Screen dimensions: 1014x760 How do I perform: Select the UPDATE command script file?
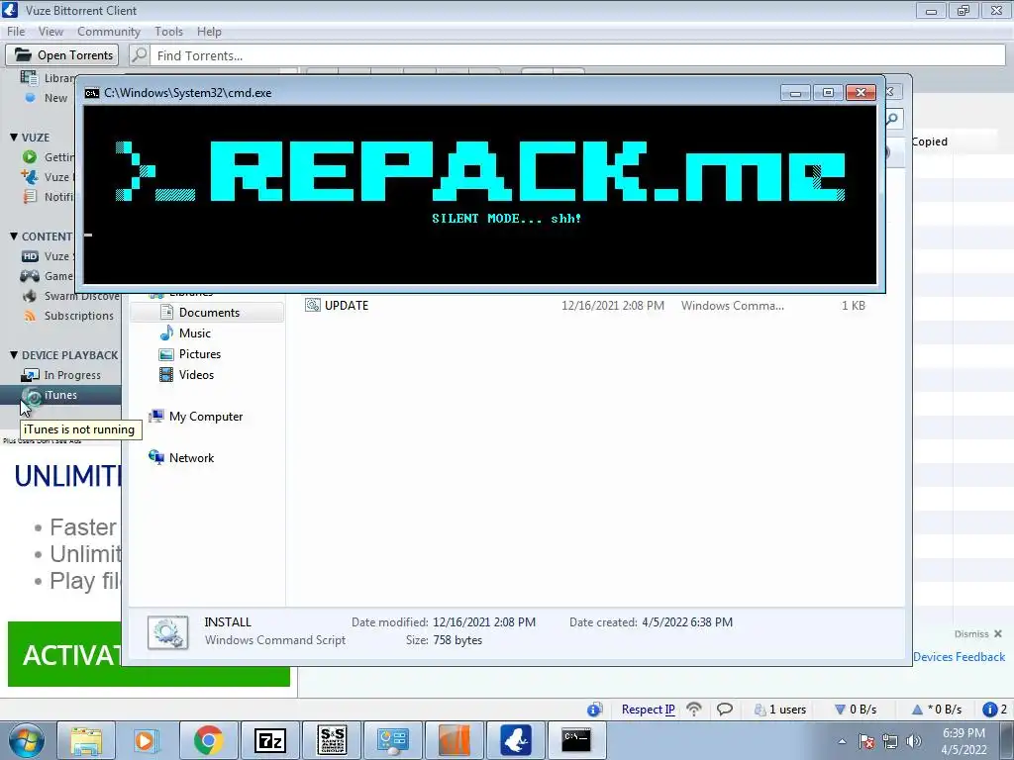[346, 305]
